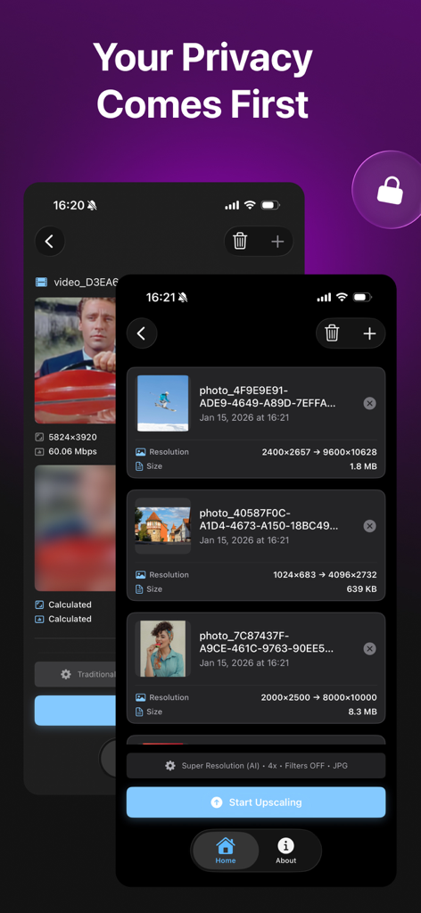Click the 8.3 MB size value
The height and width of the screenshot is (913, 421).
coord(362,711)
